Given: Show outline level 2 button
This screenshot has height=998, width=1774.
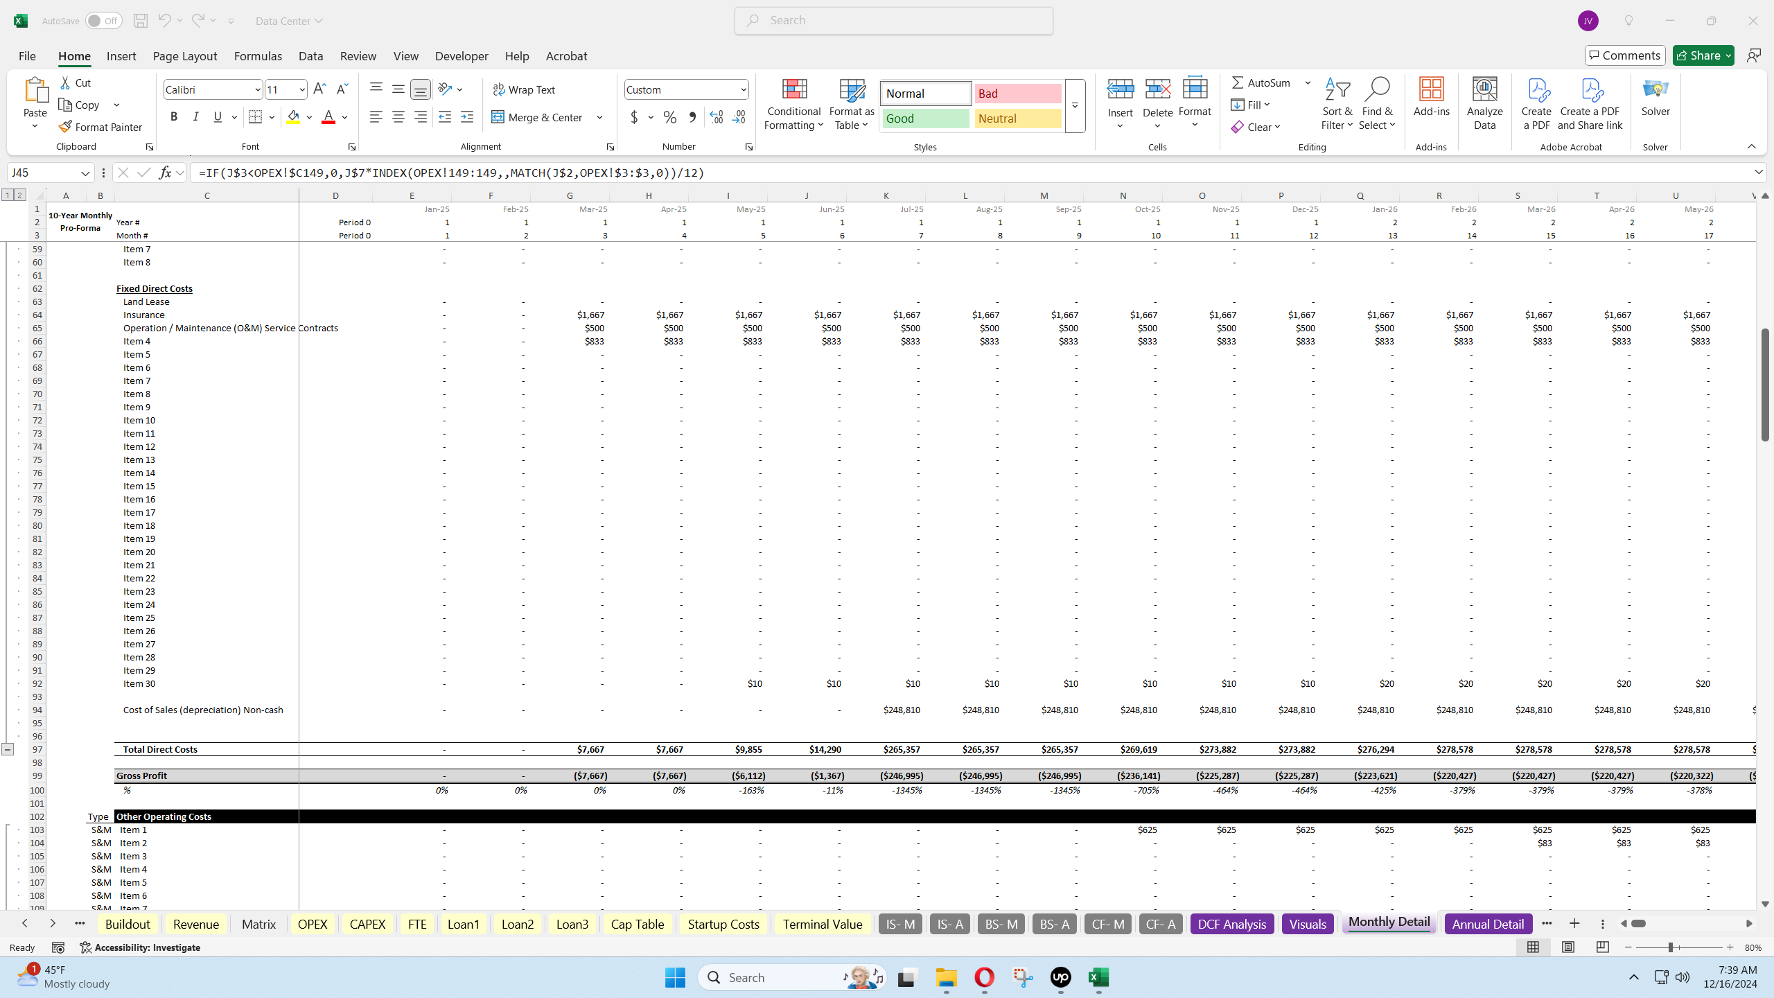Looking at the screenshot, I should point(19,195).
